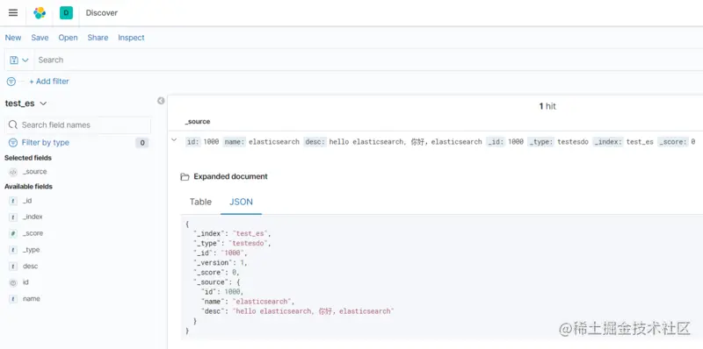The height and width of the screenshot is (349, 703).
Task: Select the _score available field
Action: pos(33,233)
